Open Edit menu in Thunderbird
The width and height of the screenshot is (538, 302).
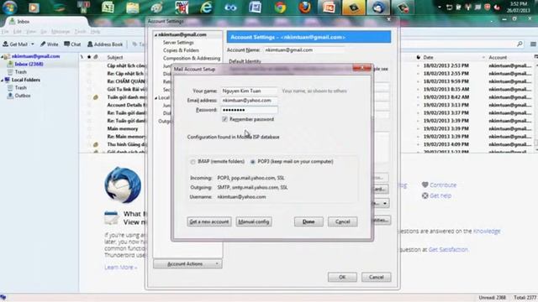click(17, 32)
